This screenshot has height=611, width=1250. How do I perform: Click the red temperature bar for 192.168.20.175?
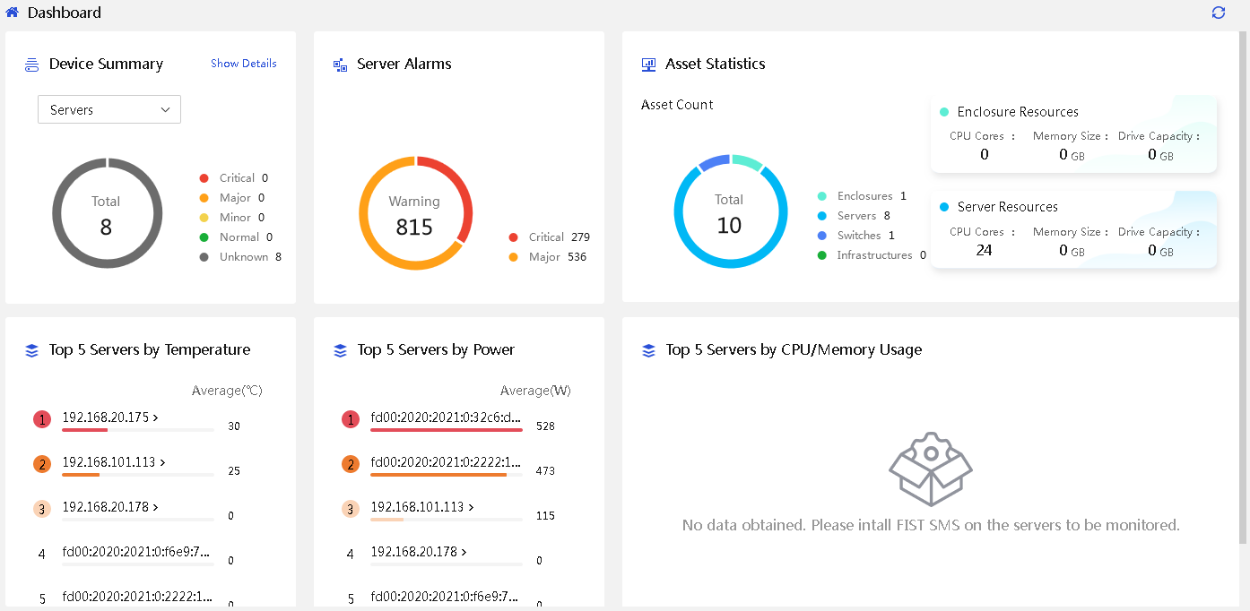point(84,430)
